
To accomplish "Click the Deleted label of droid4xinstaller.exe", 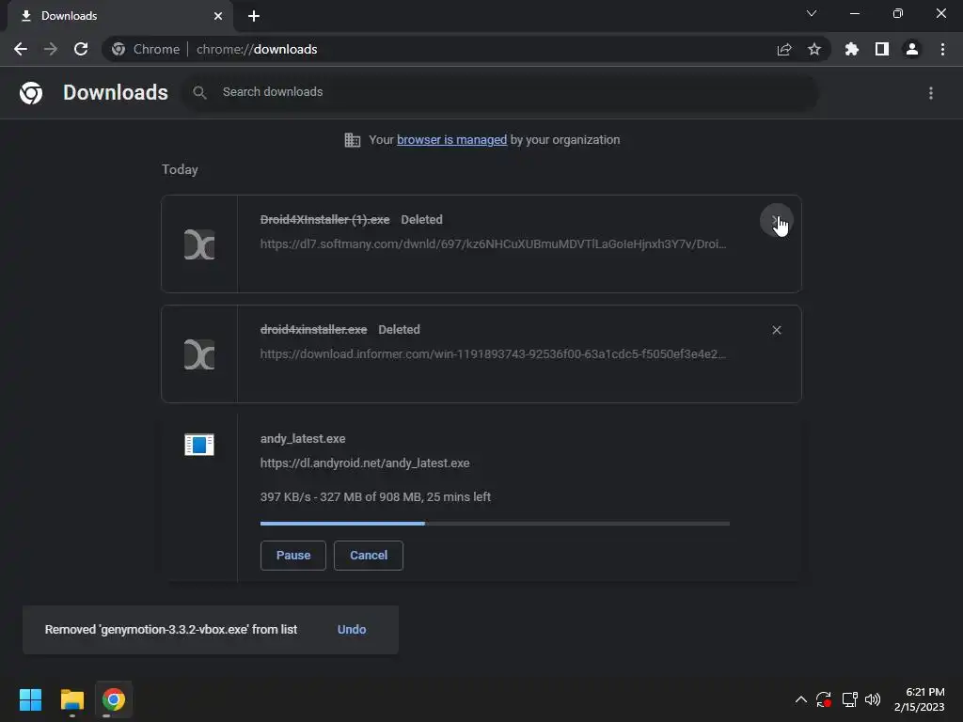I will coord(399,330).
